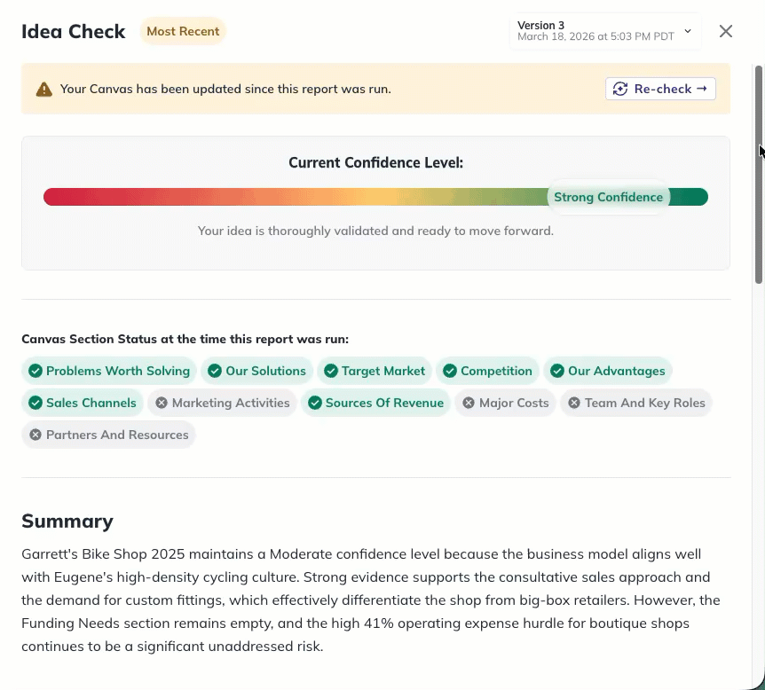
Task: Click the checkmark icon on Problems Worth Solving
Action: tap(35, 371)
